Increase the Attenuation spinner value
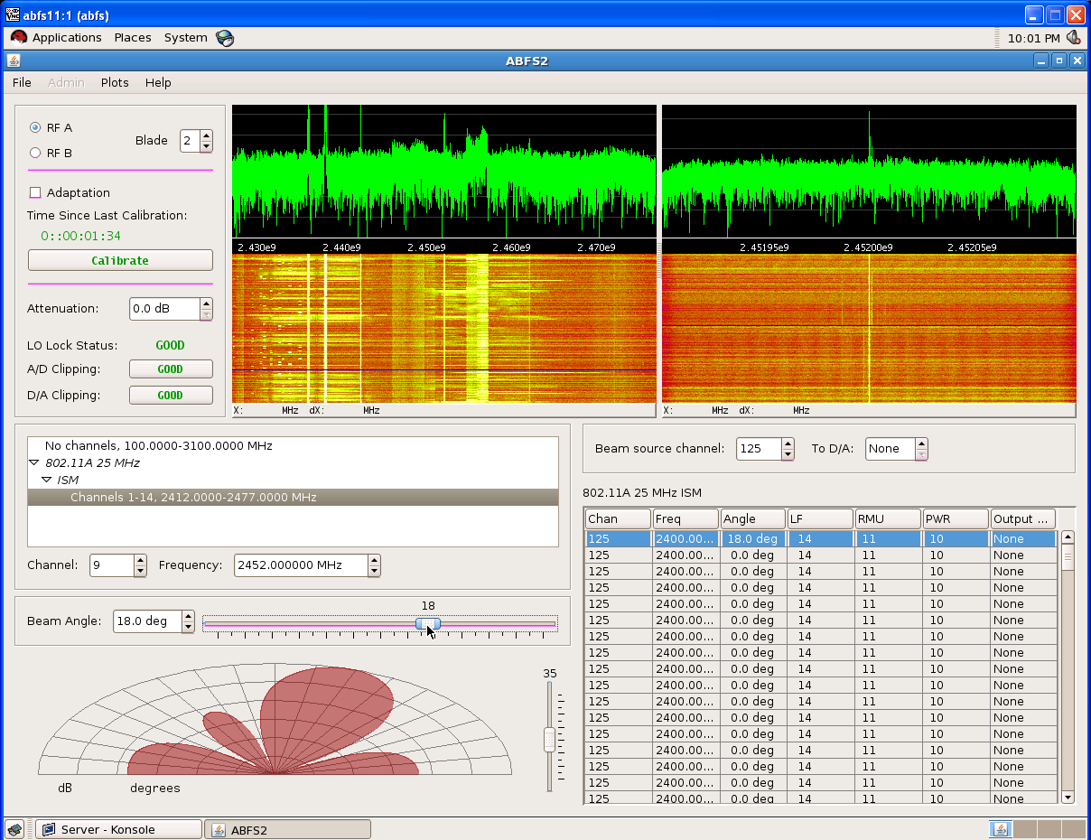 click(x=206, y=303)
